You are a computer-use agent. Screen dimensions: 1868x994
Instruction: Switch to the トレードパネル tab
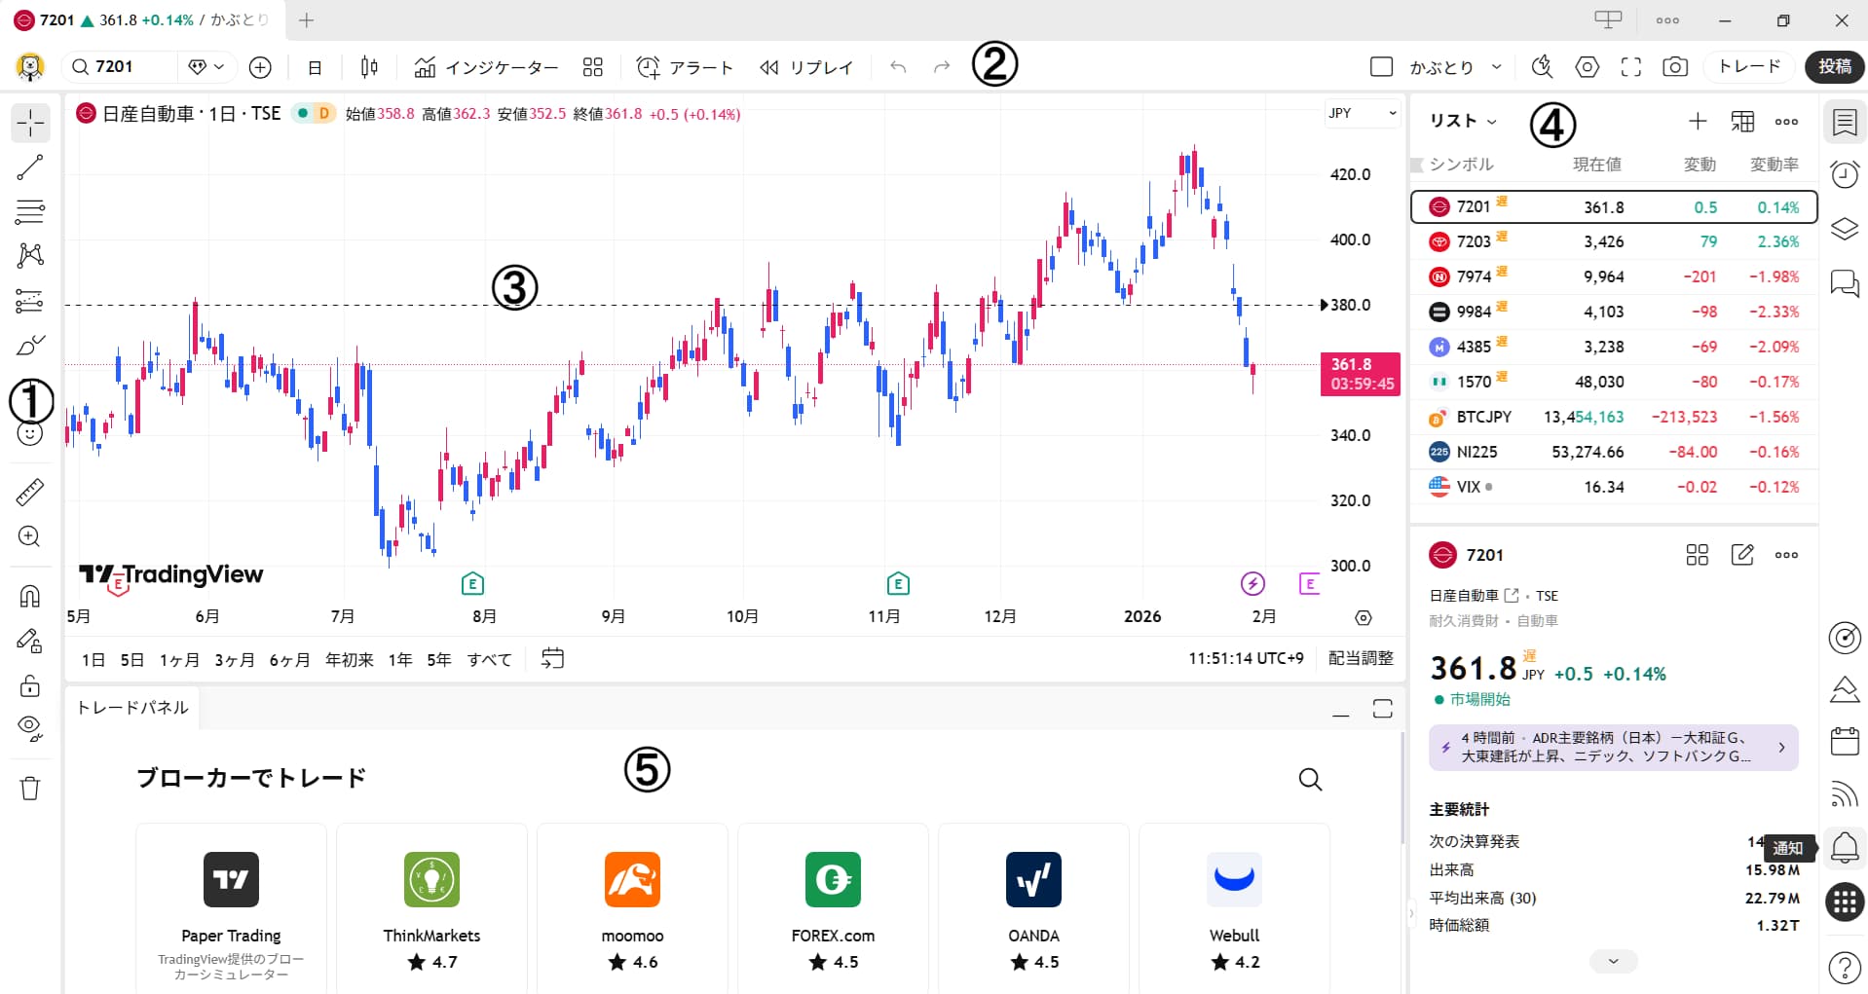(131, 708)
